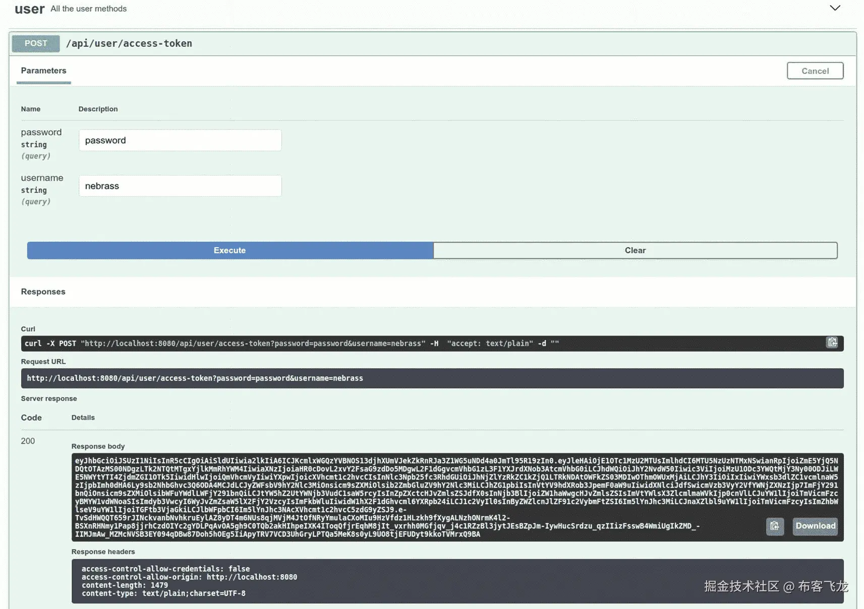Click the 'All the user methods' description
The image size is (864, 609).
click(x=88, y=9)
